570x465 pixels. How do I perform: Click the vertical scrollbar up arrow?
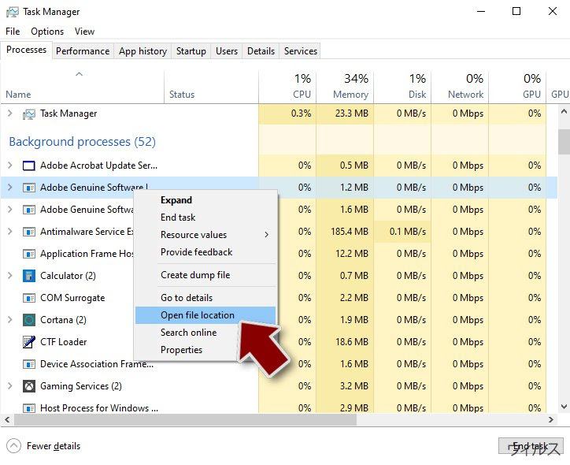point(564,111)
